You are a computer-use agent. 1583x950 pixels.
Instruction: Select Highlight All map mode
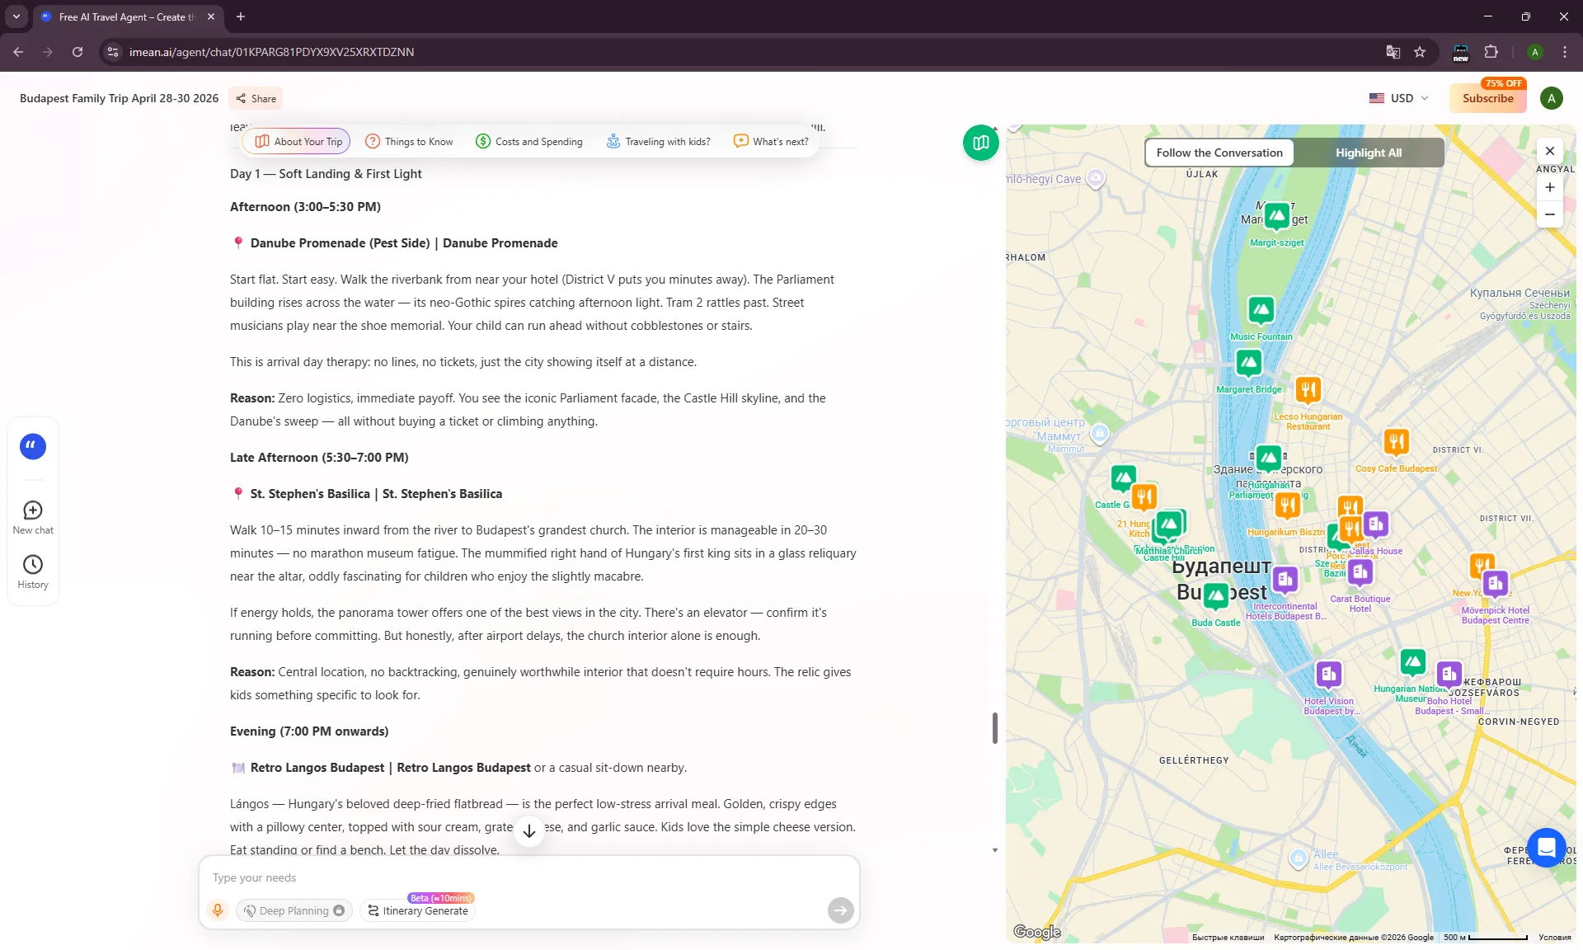(x=1368, y=153)
